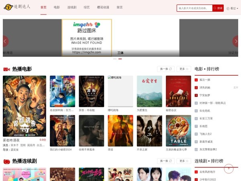The height and width of the screenshot is (181, 241).
Task: Open the 雾都奇遇夜 large movie poster
Action: point(25,106)
